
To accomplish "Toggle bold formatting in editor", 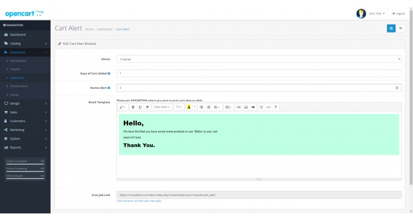I will coord(133,107).
